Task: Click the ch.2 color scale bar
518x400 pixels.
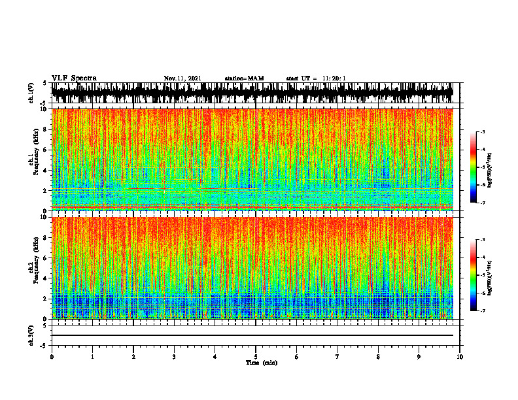Action: tap(473, 275)
